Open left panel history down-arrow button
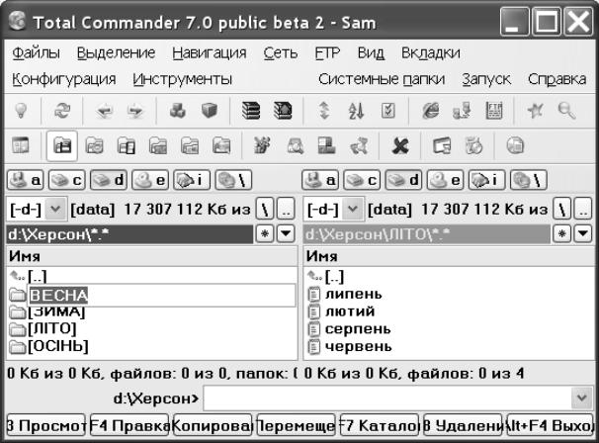Screen dimensions: 599x443 [x=286, y=233]
